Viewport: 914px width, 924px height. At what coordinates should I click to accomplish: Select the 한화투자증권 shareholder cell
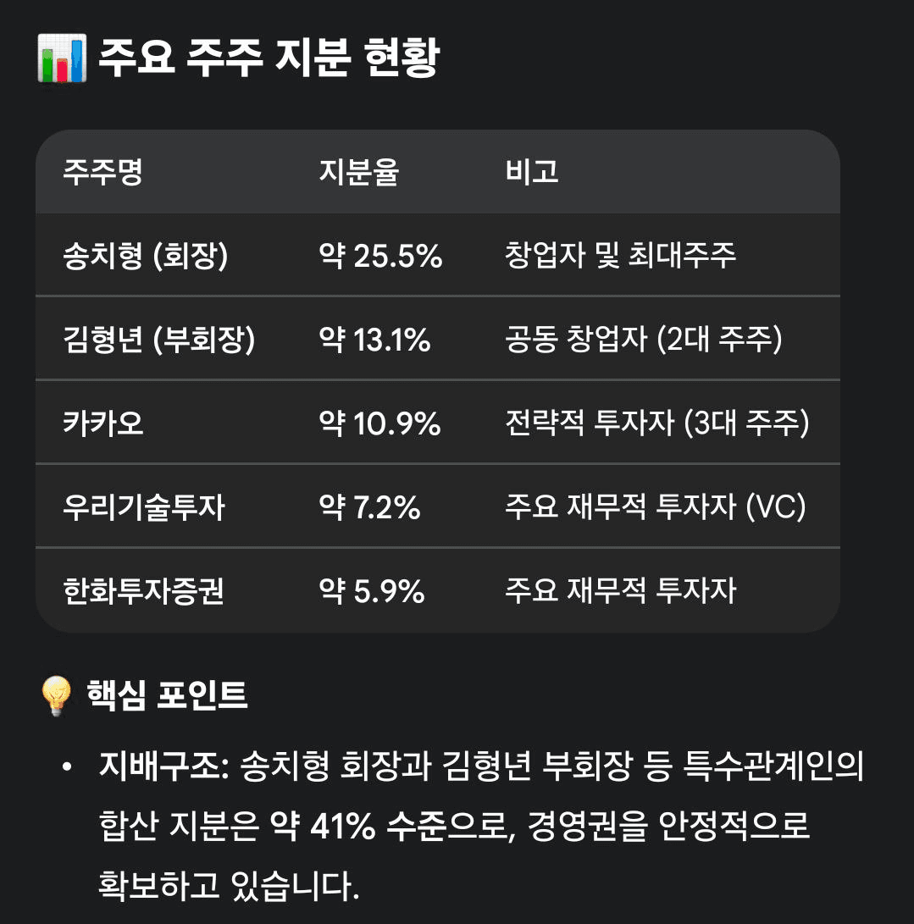click(144, 590)
